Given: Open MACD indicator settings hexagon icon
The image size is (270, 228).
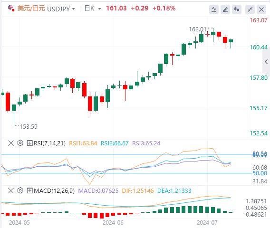Looking at the screenshot, I should pos(20,190).
